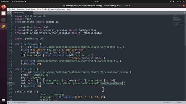Screen dimensions: 186x104
Task: Open the Goto menu
Action: click(39, 9)
